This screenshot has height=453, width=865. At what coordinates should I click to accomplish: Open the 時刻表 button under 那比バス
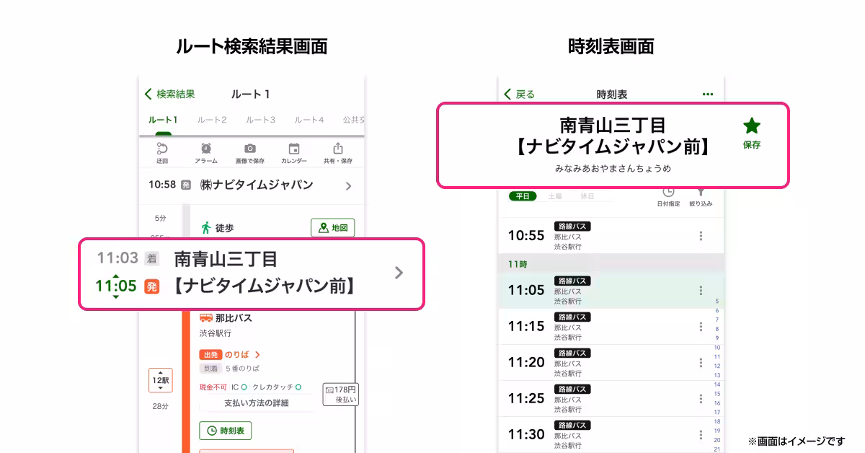click(x=226, y=431)
